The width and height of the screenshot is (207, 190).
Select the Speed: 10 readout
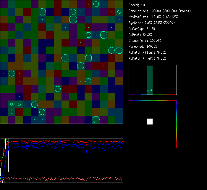point(137,5)
